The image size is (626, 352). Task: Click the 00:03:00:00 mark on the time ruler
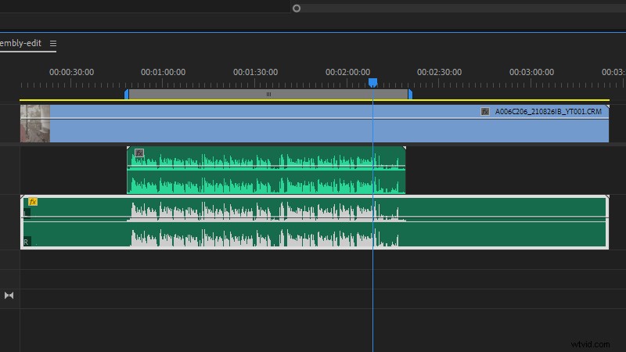tap(531, 72)
